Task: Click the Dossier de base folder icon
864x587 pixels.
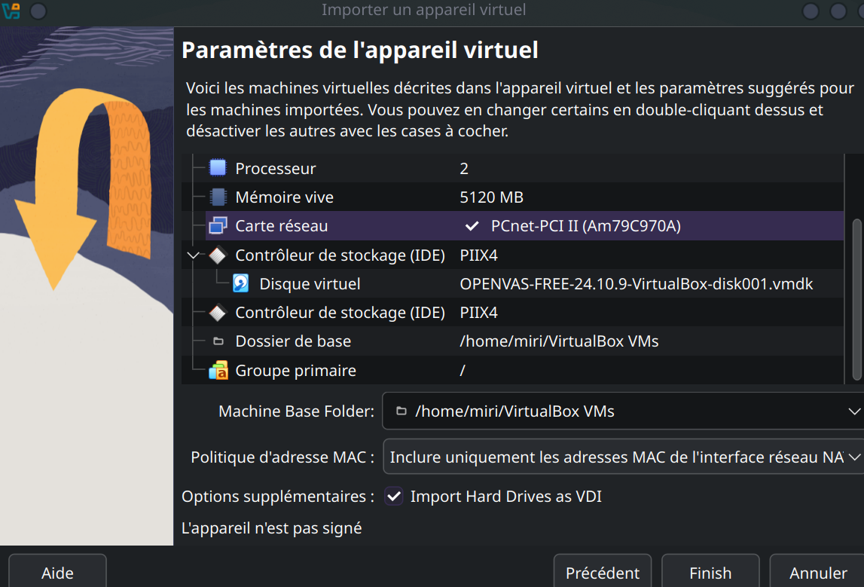Action: click(x=218, y=341)
